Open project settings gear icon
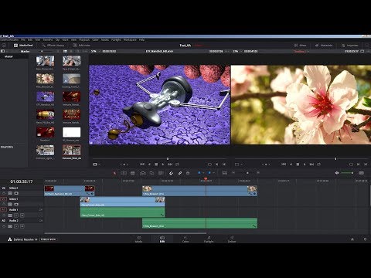Image resolution: width=371 pixels, height=278 pixels. pos(365,239)
